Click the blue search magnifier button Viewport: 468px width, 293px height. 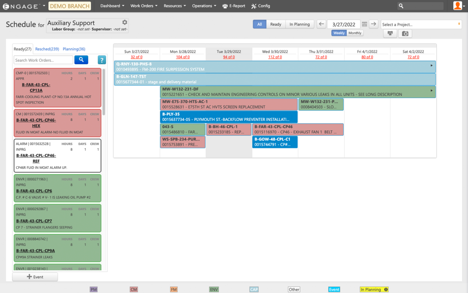point(81,60)
